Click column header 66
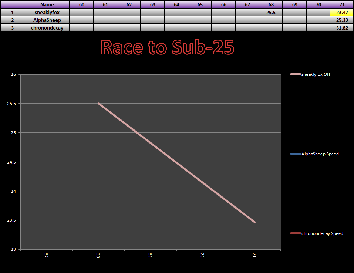This screenshot has height=273, width=354. [223, 4]
